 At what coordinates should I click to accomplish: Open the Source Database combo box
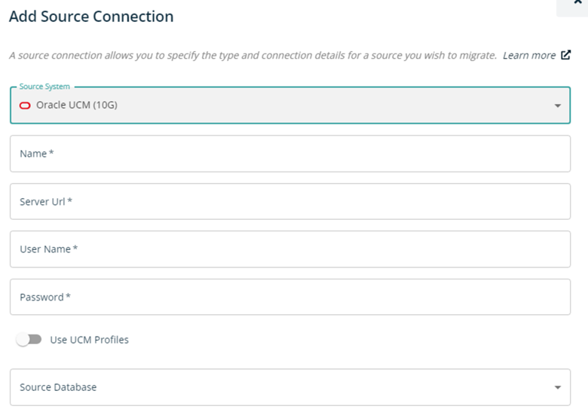pyautogui.click(x=290, y=387)
